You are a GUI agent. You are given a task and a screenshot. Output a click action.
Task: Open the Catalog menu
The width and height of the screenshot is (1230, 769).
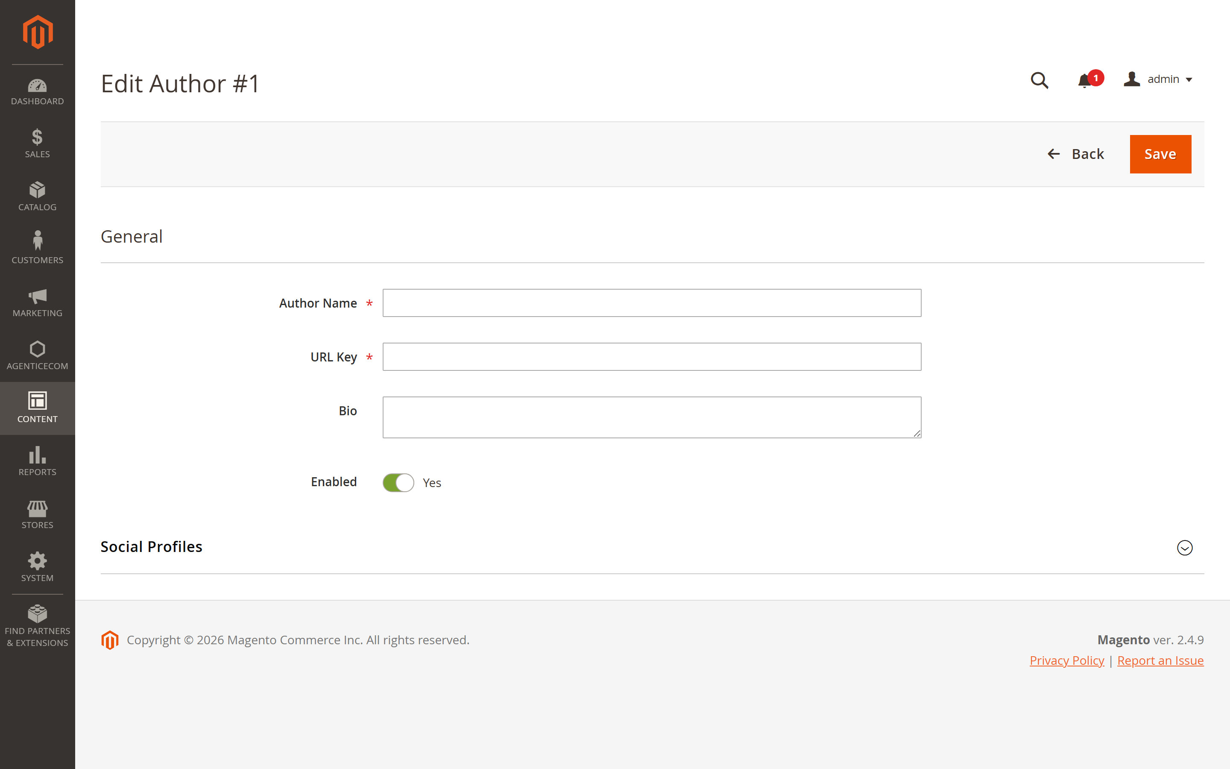click(x=38, y=197)
